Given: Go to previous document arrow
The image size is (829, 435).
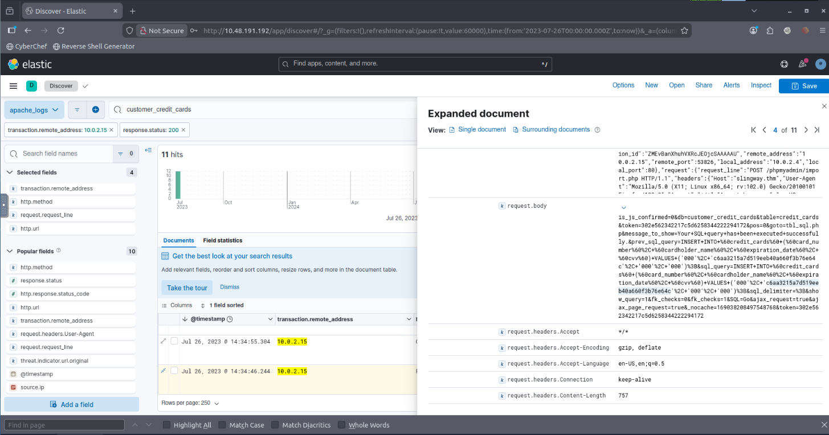Looking at the screenshot, I should click(764, 130).
